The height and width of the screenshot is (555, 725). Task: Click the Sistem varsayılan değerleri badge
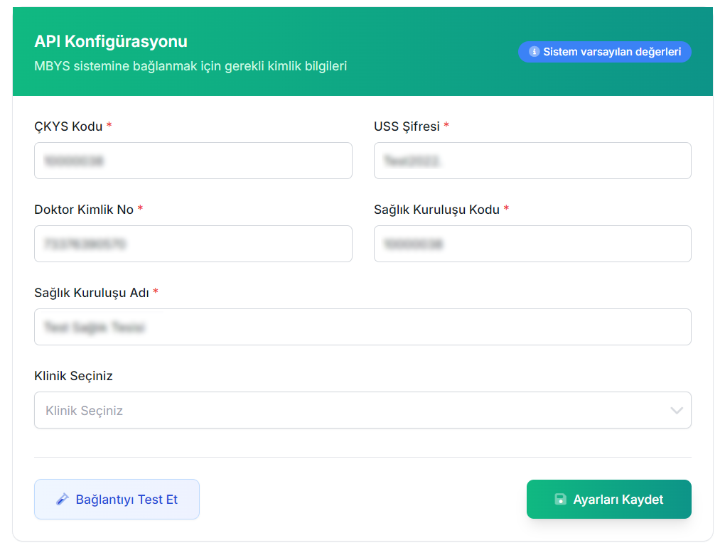[605, 52]
